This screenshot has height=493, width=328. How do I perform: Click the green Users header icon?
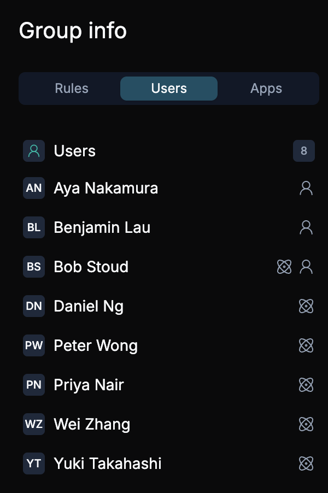tap(34, 151)
